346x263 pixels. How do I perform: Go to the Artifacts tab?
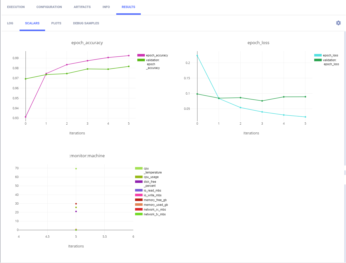[82, 7]
